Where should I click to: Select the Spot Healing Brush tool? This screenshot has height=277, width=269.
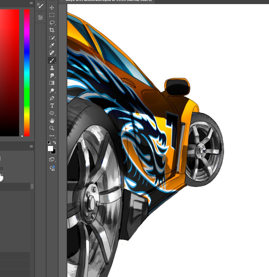pos(52,52)
